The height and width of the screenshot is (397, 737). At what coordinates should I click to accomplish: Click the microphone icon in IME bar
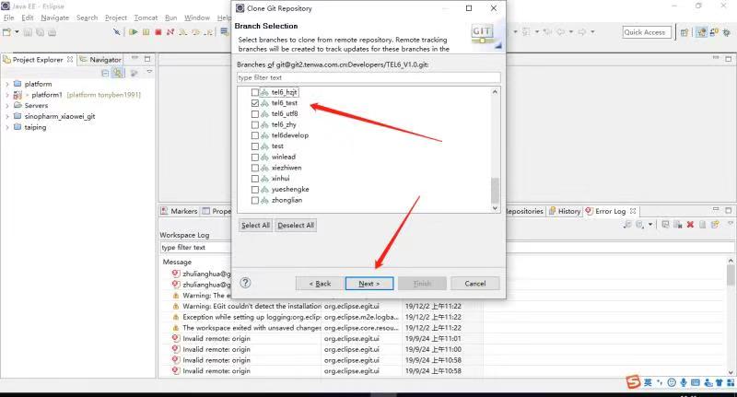click(684, 382)
